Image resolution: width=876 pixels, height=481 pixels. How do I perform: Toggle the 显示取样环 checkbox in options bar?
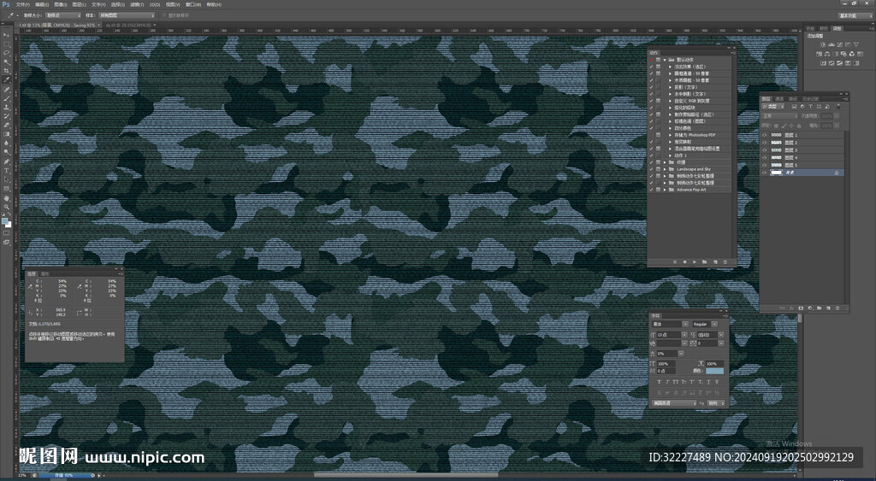pyautogui.click(x=164, y=15)
